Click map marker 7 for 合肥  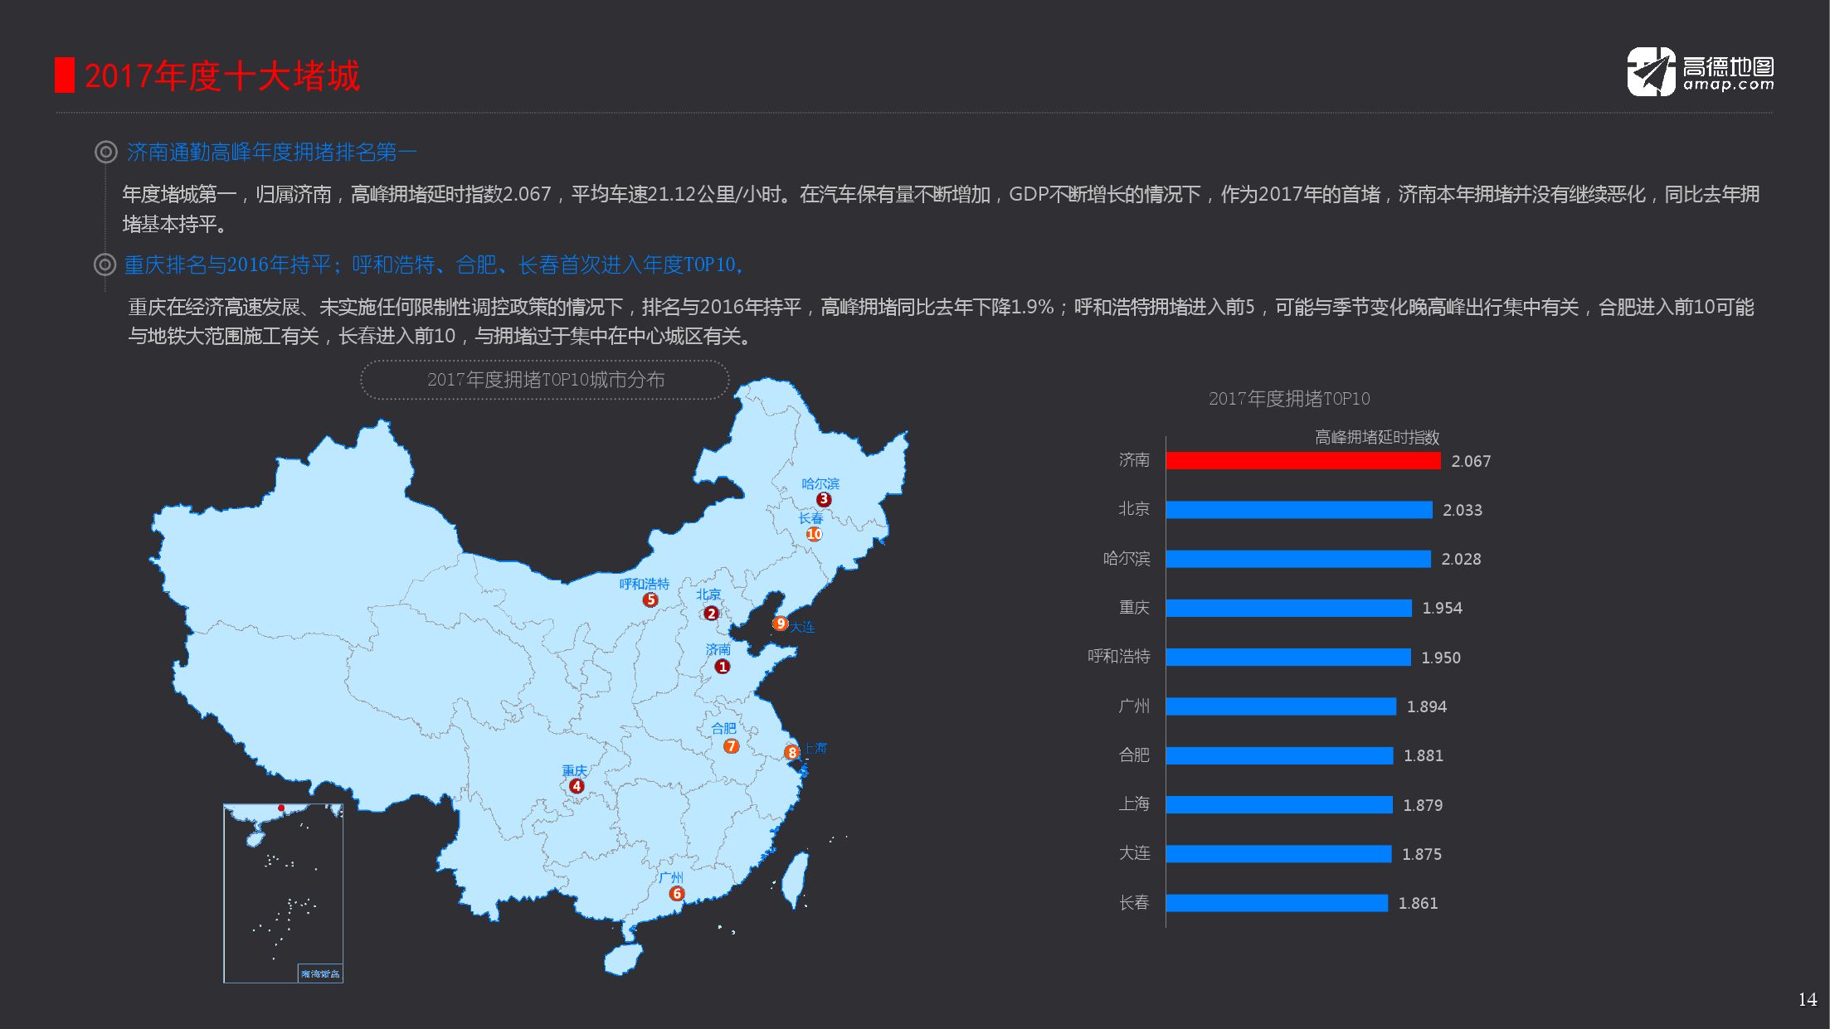[731, 746]
